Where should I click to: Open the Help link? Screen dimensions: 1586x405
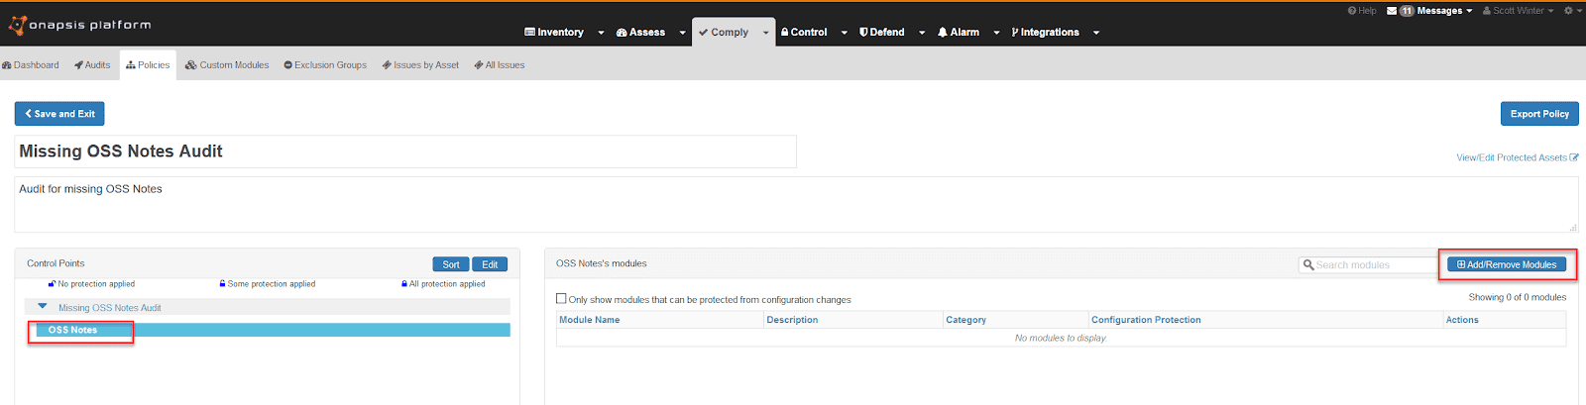(1362, 11)
